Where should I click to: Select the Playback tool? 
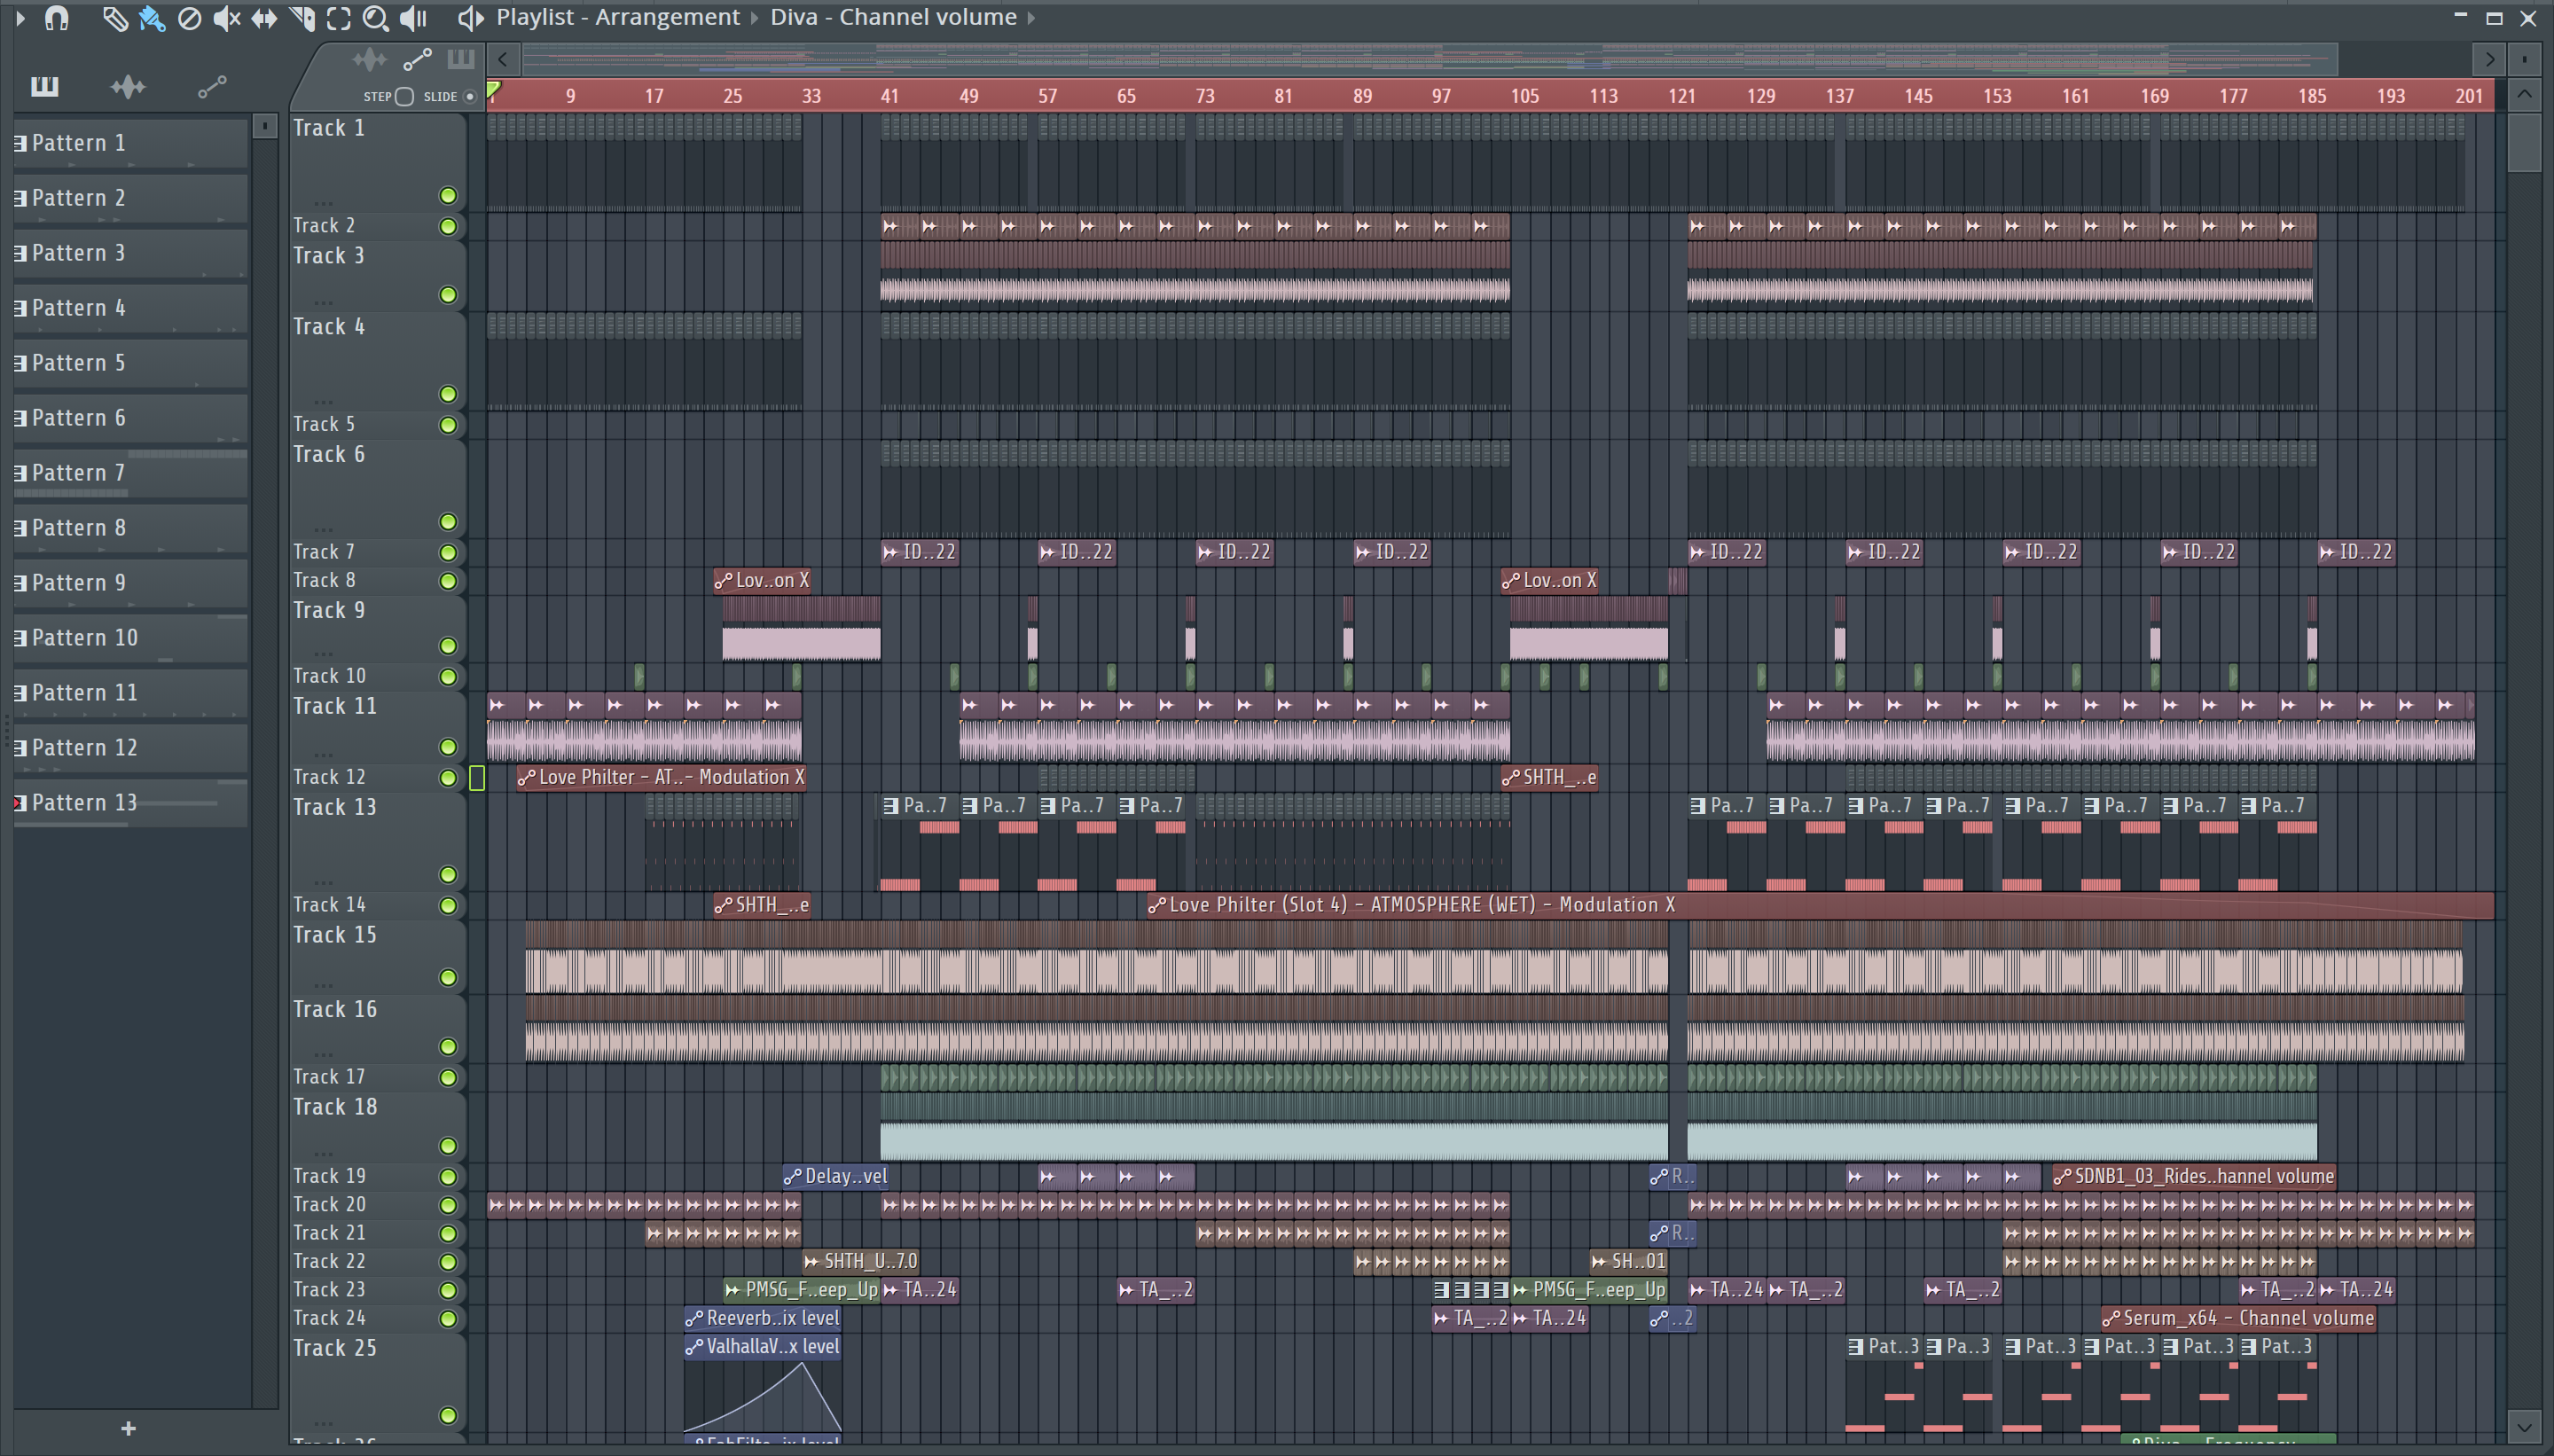(413, 18)
